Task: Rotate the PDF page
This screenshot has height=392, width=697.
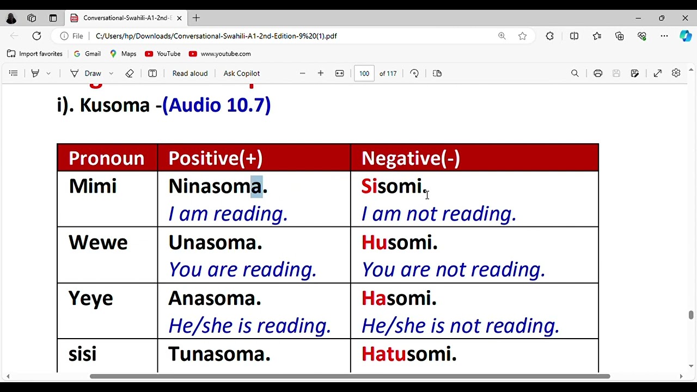Action: [x=414, y=73]
